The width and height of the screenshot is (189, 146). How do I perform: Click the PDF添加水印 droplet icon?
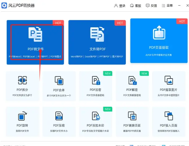click(96, 116)
